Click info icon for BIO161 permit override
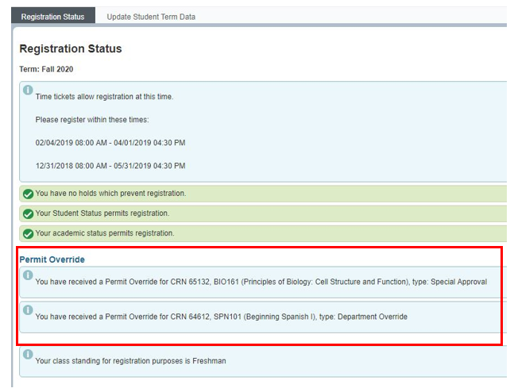Image resolution: width=514 pixels, height=392 pixels. click(28, 275)
